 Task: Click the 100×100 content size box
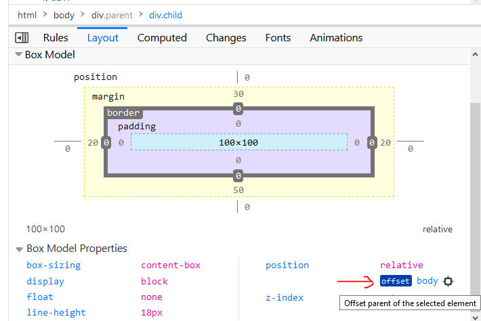(238, 142)
